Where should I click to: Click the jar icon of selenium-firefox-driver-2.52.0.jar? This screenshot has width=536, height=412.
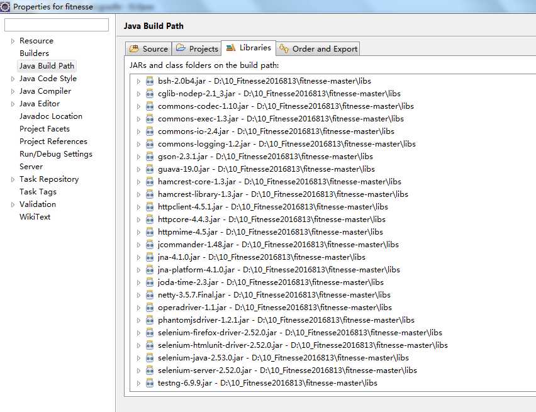(150, 333)
